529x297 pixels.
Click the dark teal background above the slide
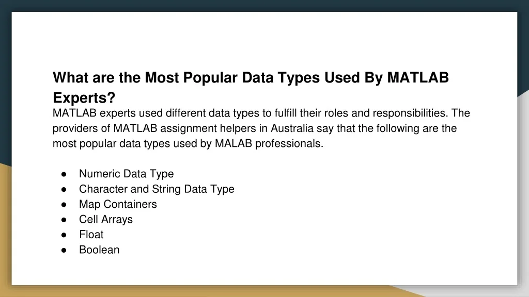pos(264,5)
